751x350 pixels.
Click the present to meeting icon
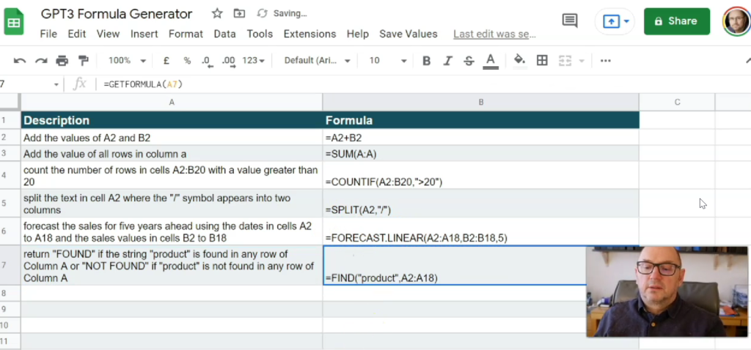[x=611, y=21]
